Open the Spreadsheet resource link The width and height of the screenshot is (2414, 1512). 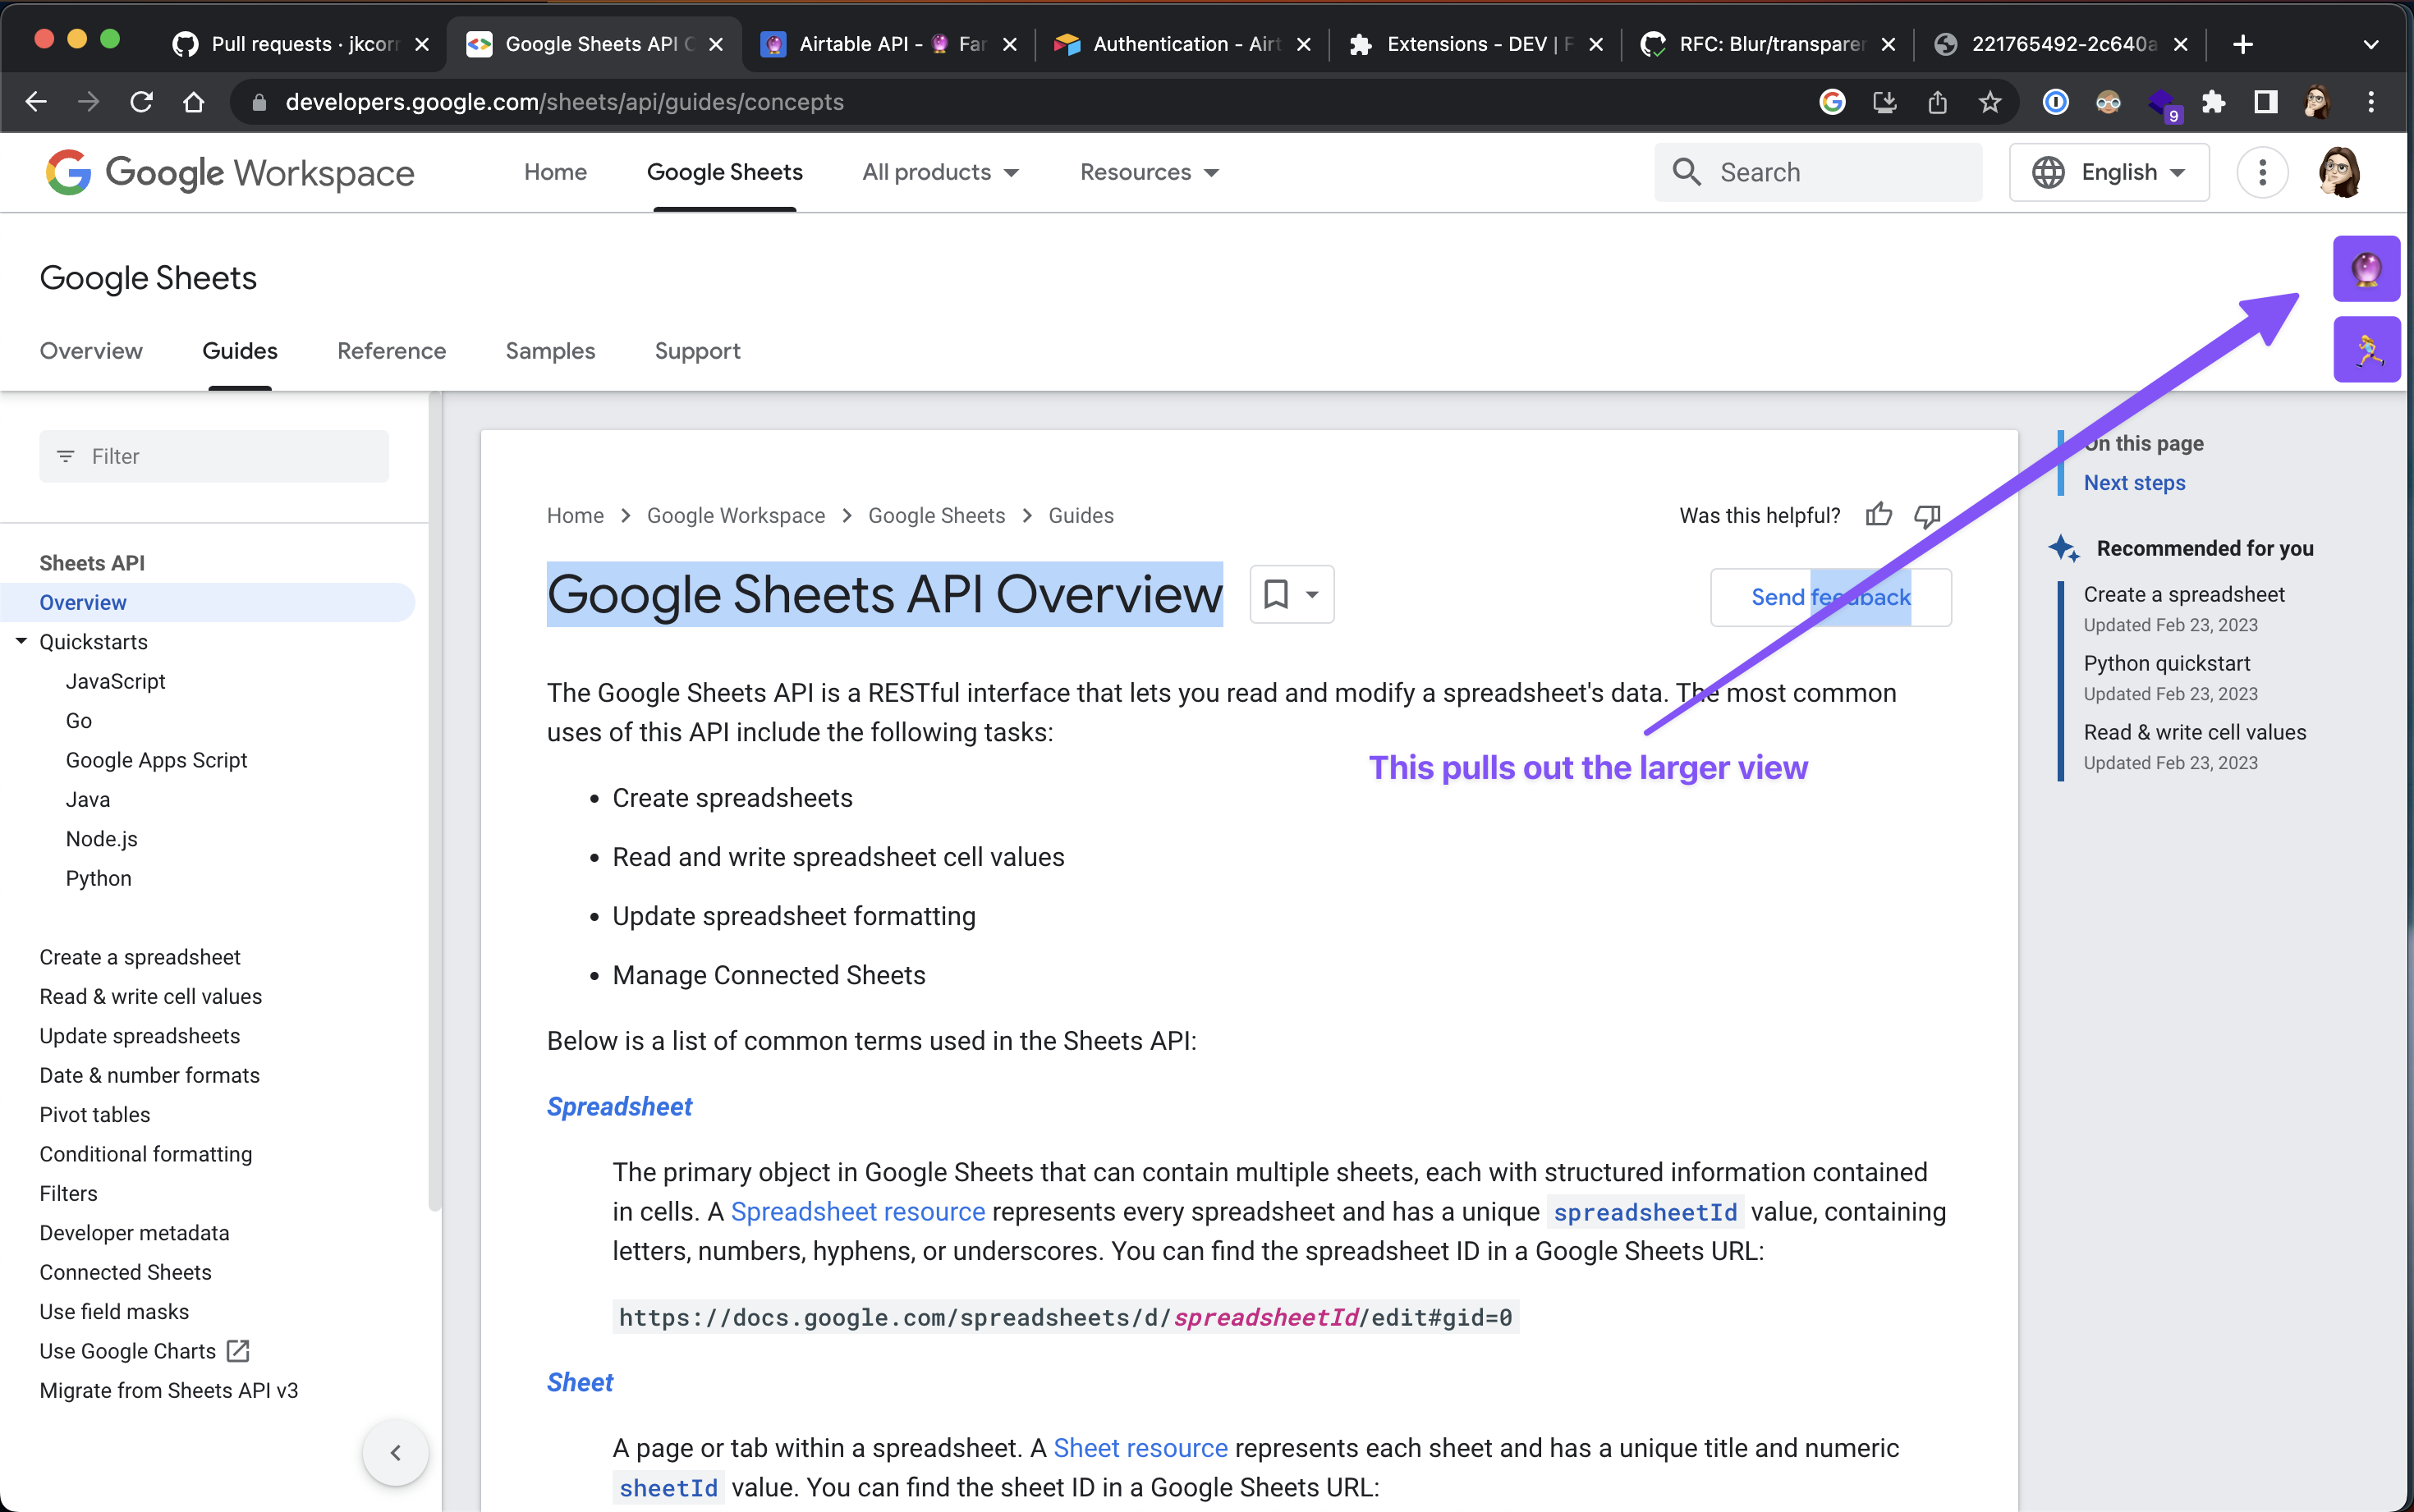(857, 1212)
